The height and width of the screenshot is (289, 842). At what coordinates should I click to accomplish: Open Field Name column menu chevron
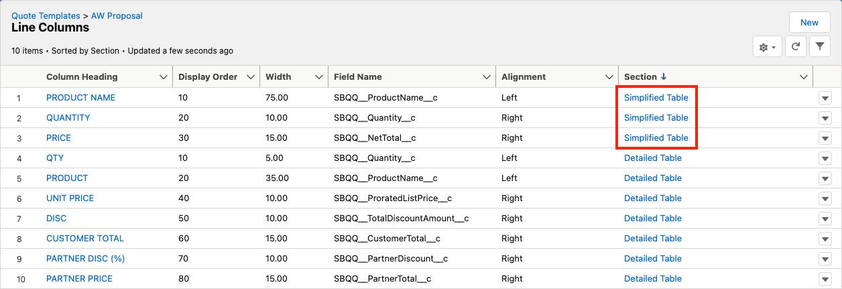click(487, 77)
